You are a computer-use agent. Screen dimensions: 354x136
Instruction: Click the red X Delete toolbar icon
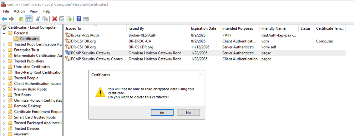tap(55, 19)
